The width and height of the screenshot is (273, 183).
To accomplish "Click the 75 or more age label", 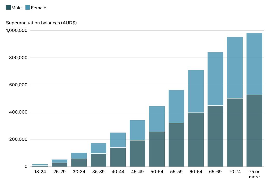I will coord(254,174).
